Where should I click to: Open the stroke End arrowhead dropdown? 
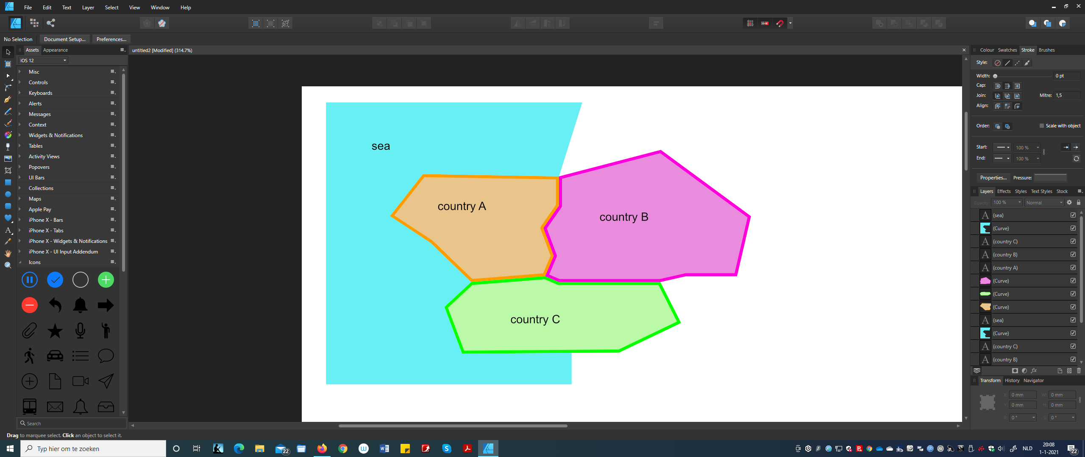(x=1002, y=158)
